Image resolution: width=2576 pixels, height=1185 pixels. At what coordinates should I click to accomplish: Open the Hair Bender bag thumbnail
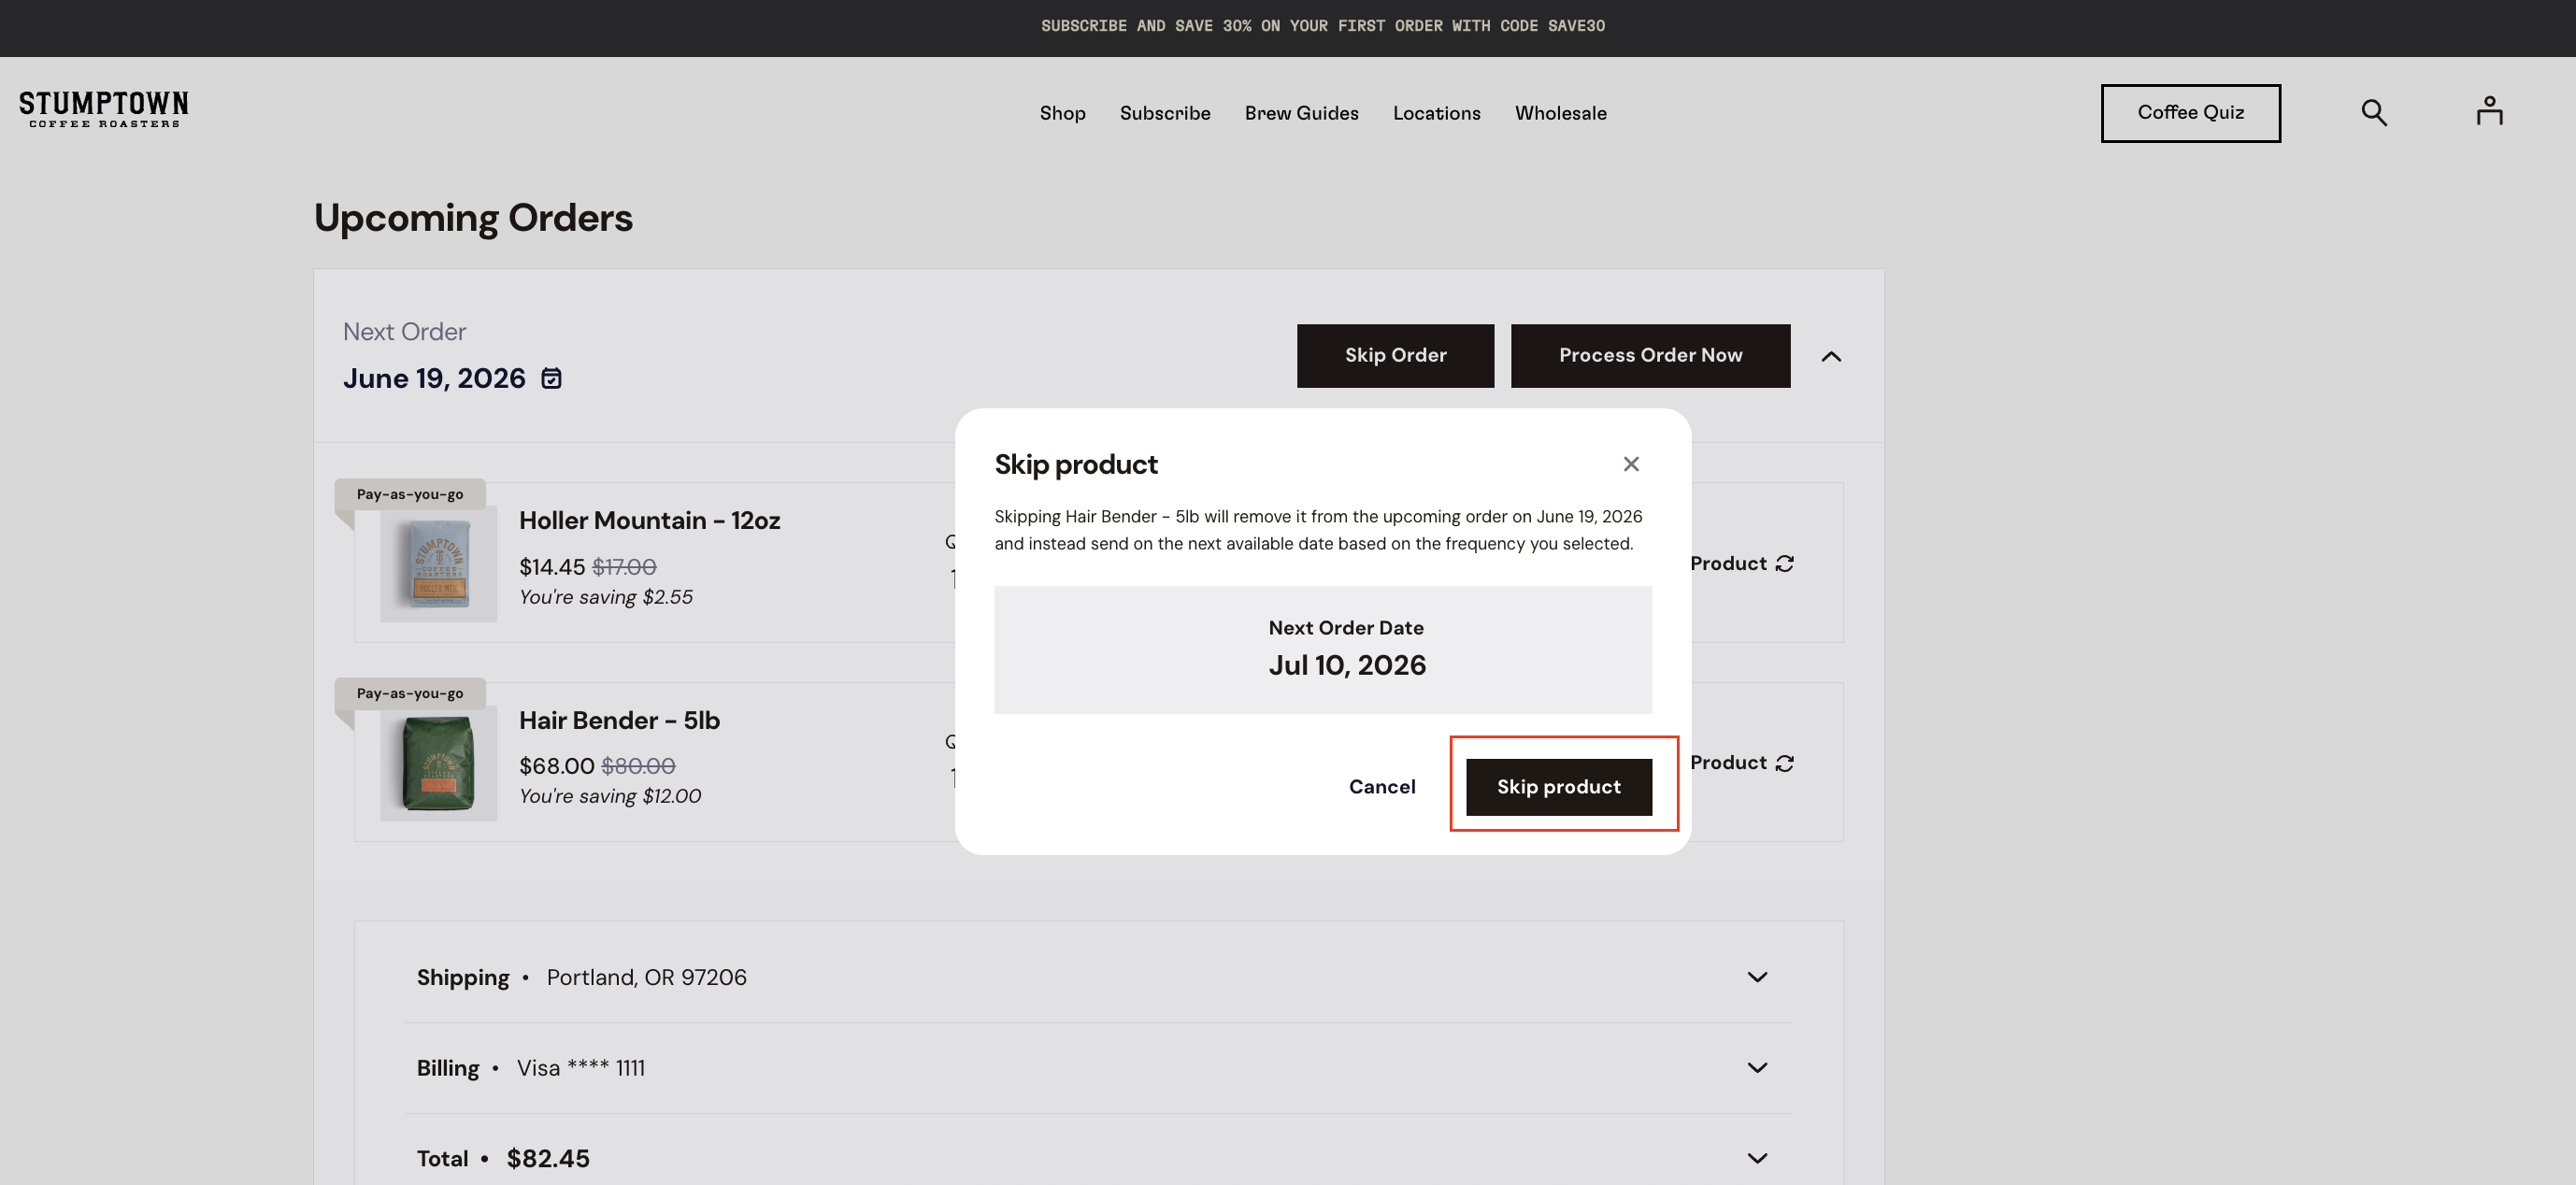click(x=438, y=763)
